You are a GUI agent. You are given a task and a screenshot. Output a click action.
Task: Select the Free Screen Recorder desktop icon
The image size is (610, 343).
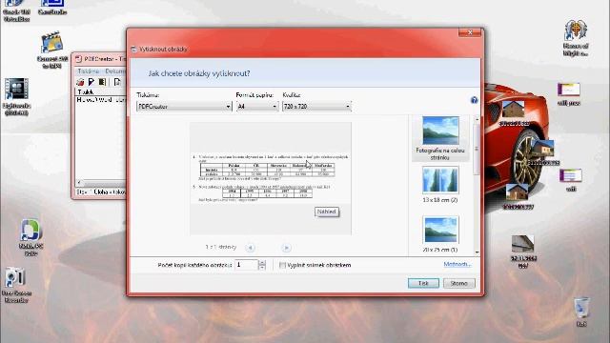pyautogui.click(x=16, y=285)
